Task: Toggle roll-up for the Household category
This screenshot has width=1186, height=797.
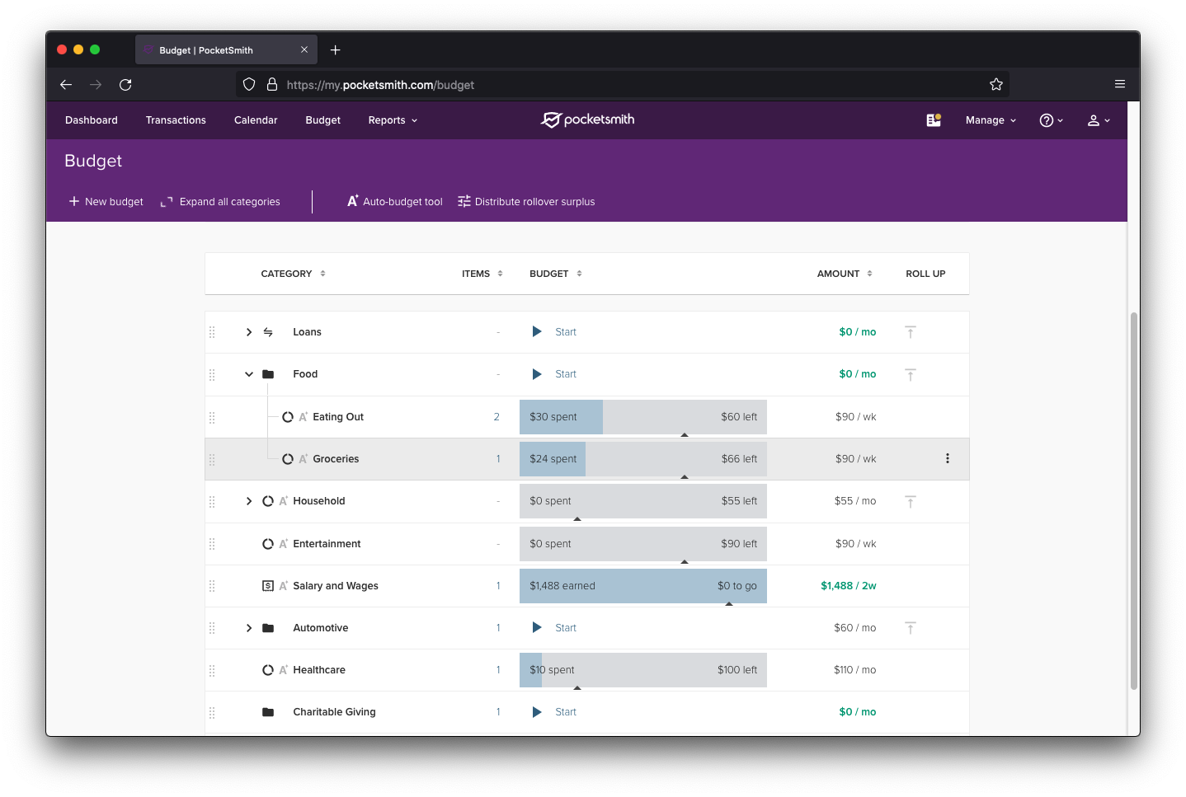Action: (911, 500)
